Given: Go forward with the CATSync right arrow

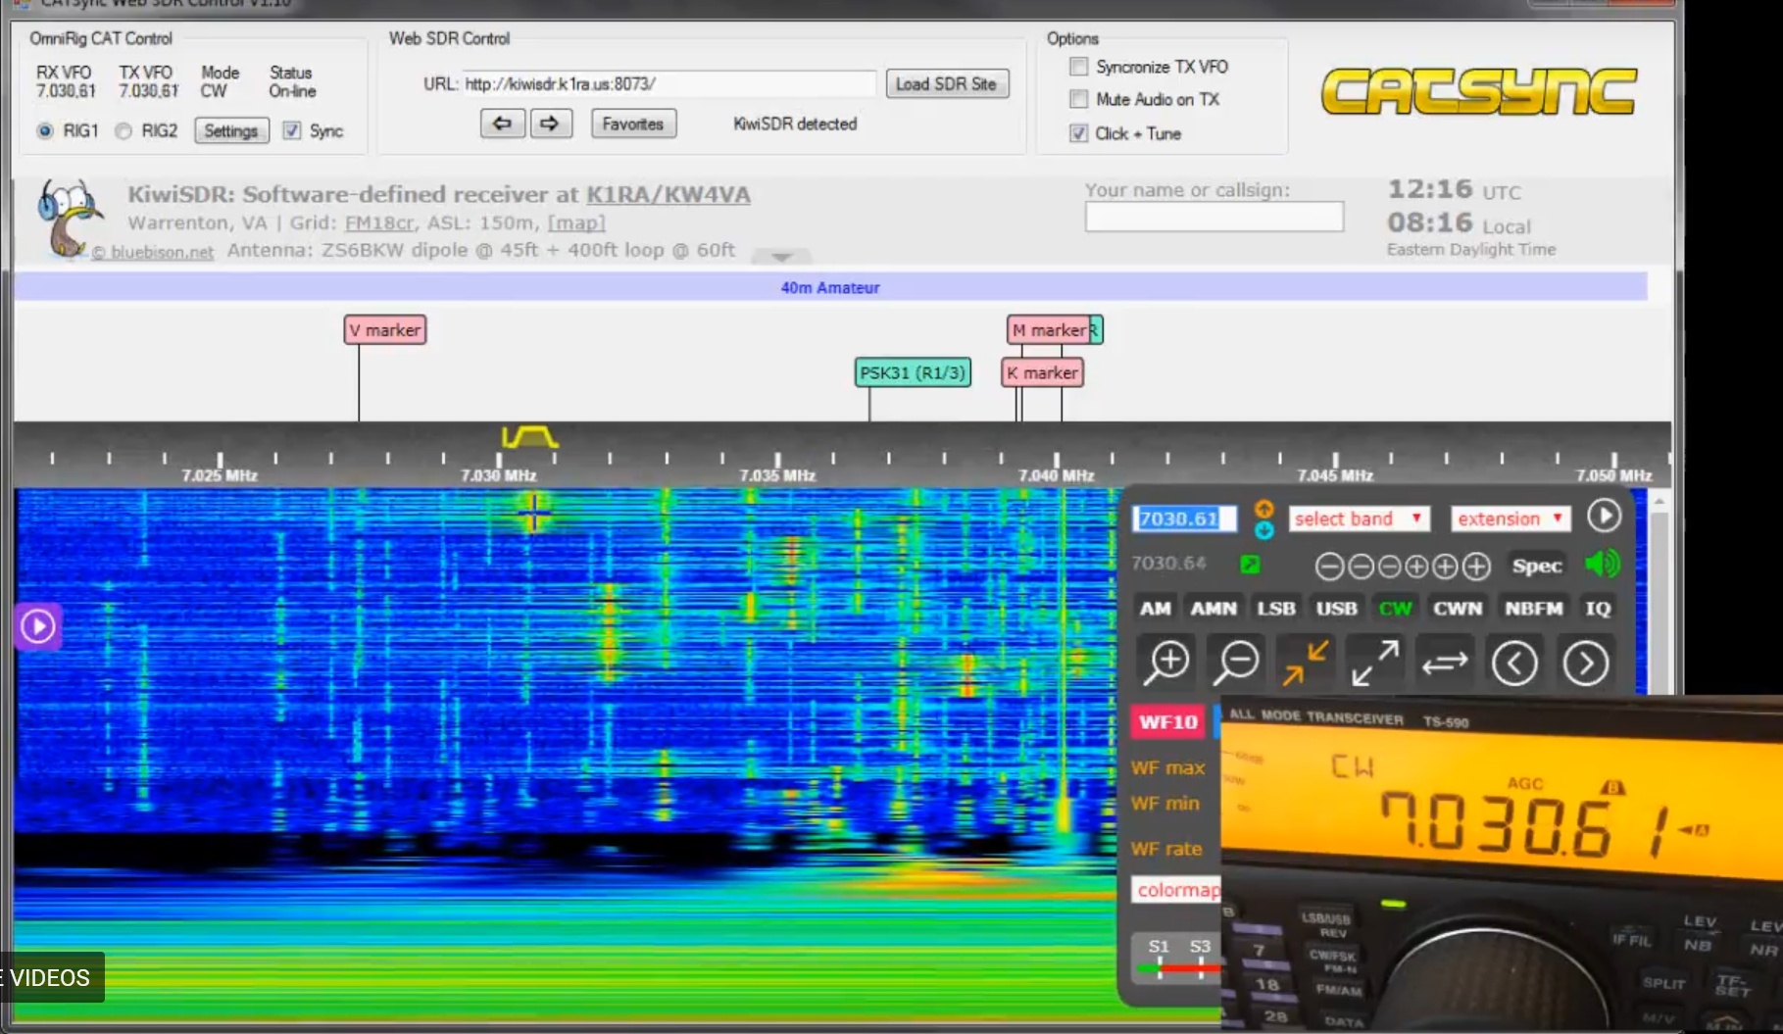Looking at the screenshot, I should pos(551,123).
